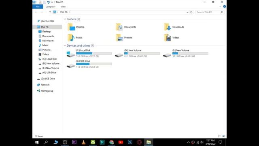Launch Adobe Photoshop from taskbar
259x146 pixels.
pos(130,142)
